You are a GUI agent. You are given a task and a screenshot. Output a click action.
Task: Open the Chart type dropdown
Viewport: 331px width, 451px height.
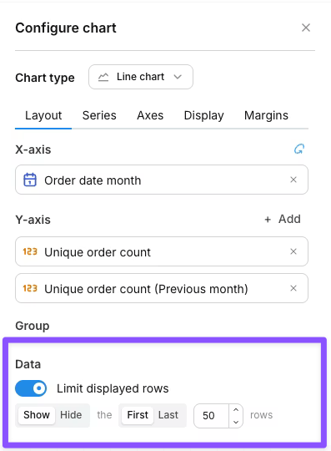(141, 77)
